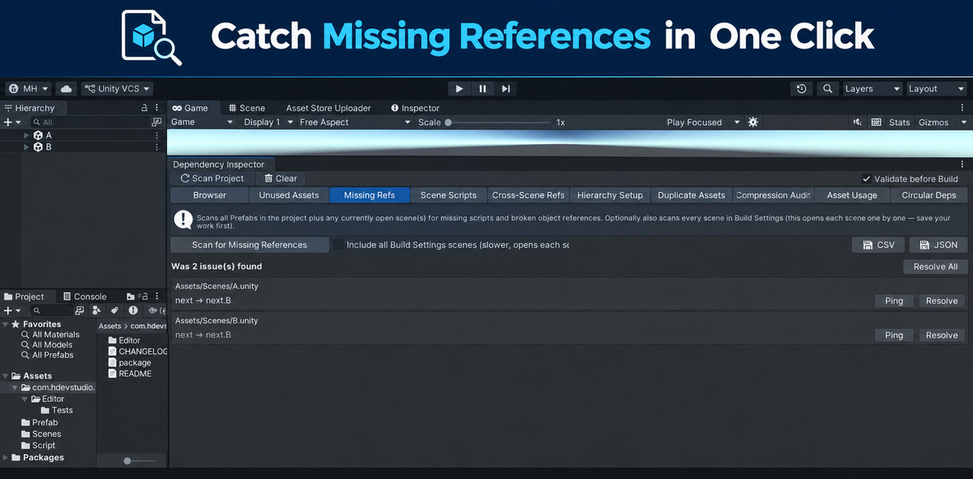973x479 pixels.
Task: Open the Layers dropdown
Action: tap(872, 88)
